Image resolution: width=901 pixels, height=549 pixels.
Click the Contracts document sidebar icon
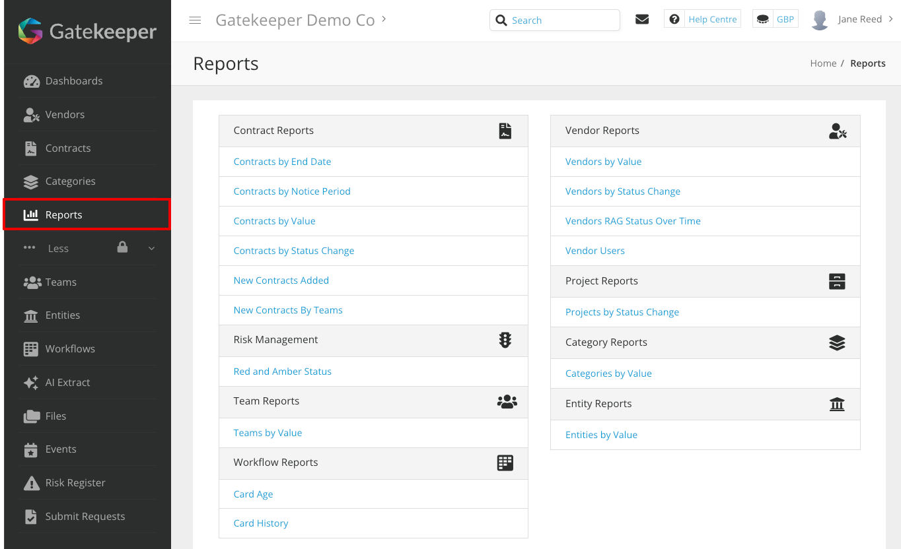point(31,148)
